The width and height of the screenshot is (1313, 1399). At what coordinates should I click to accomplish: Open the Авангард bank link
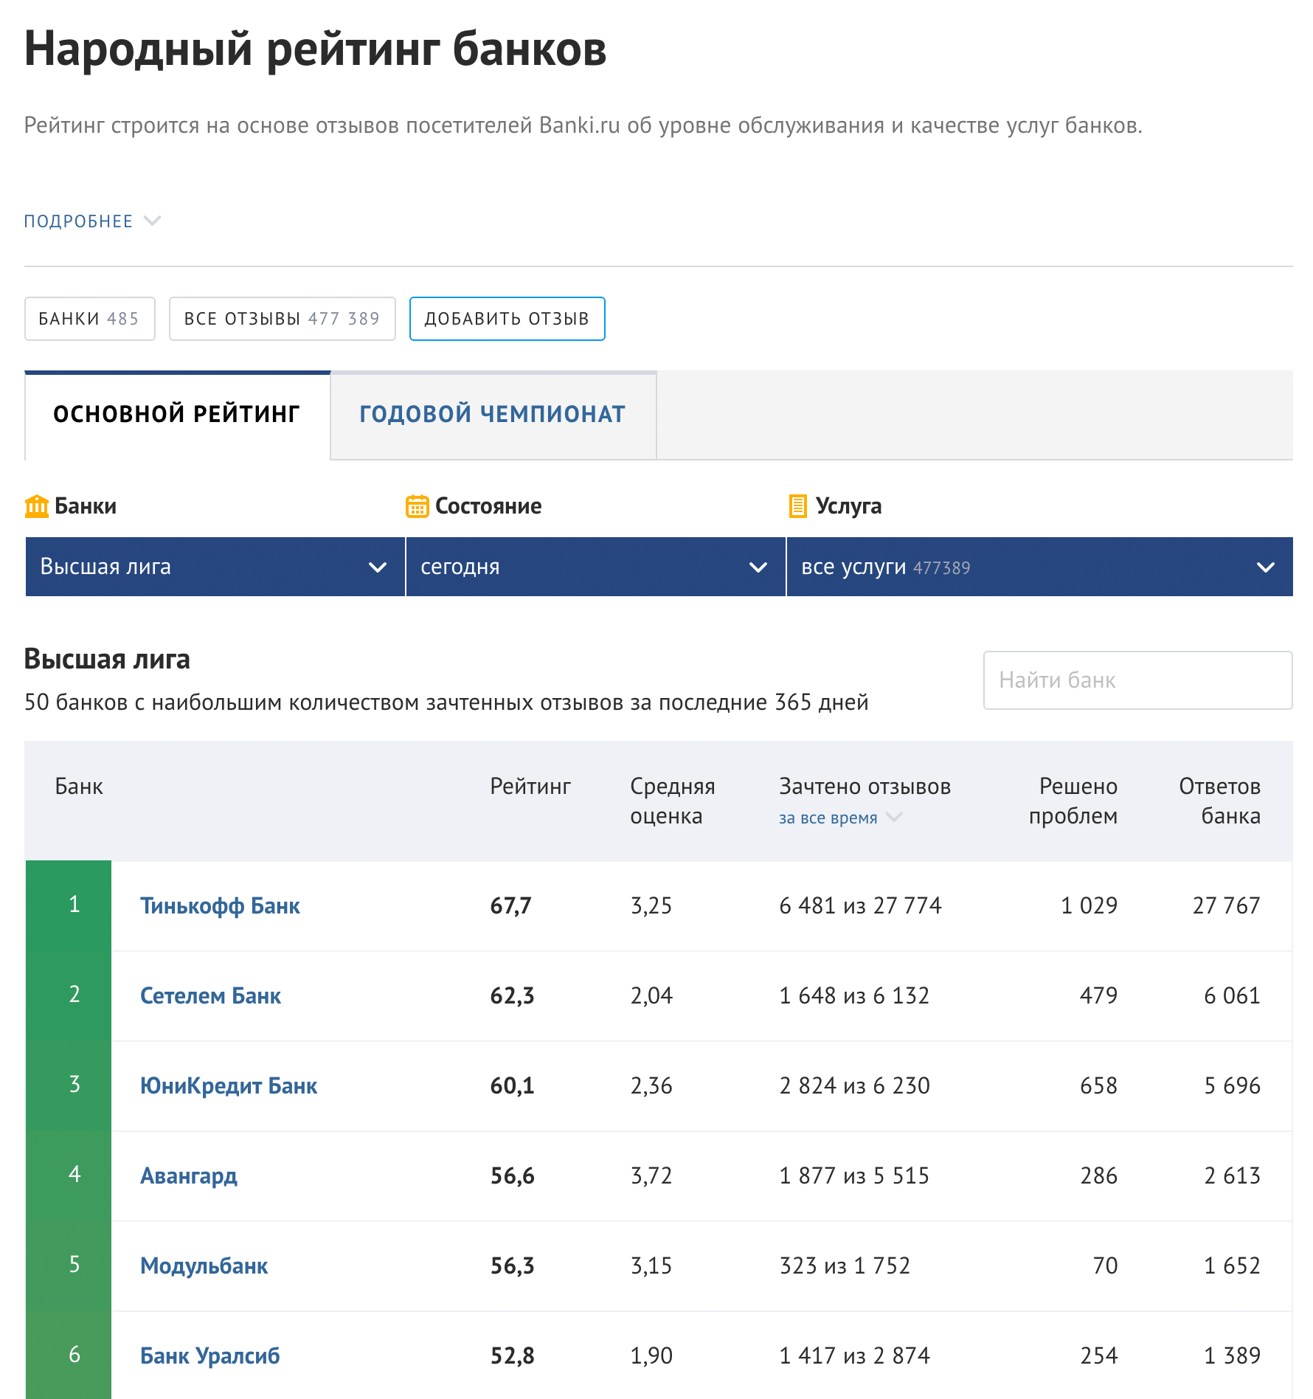pyautogui.click(x=189, y=1175)
